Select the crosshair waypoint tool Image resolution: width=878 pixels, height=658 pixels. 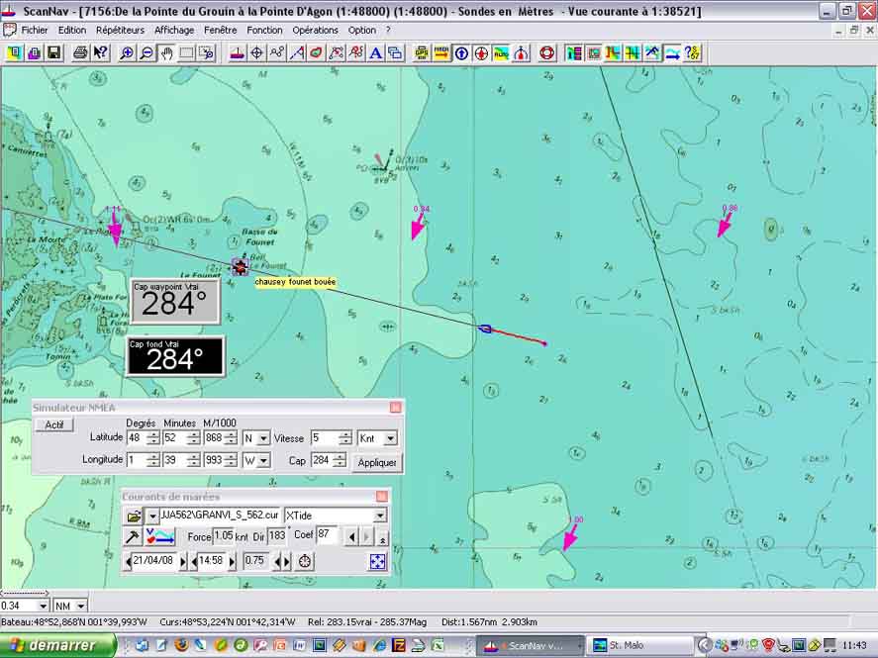pos(257,53)
